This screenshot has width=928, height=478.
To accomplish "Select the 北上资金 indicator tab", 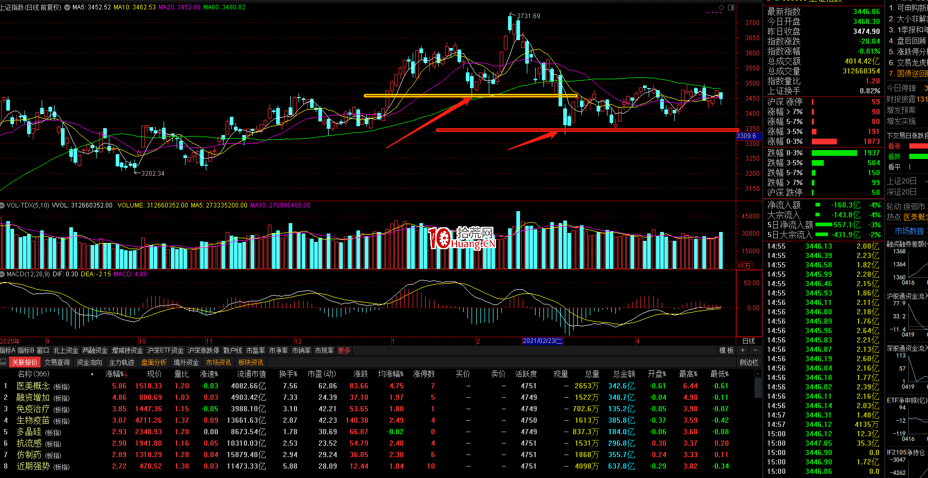I will point(66,350).
